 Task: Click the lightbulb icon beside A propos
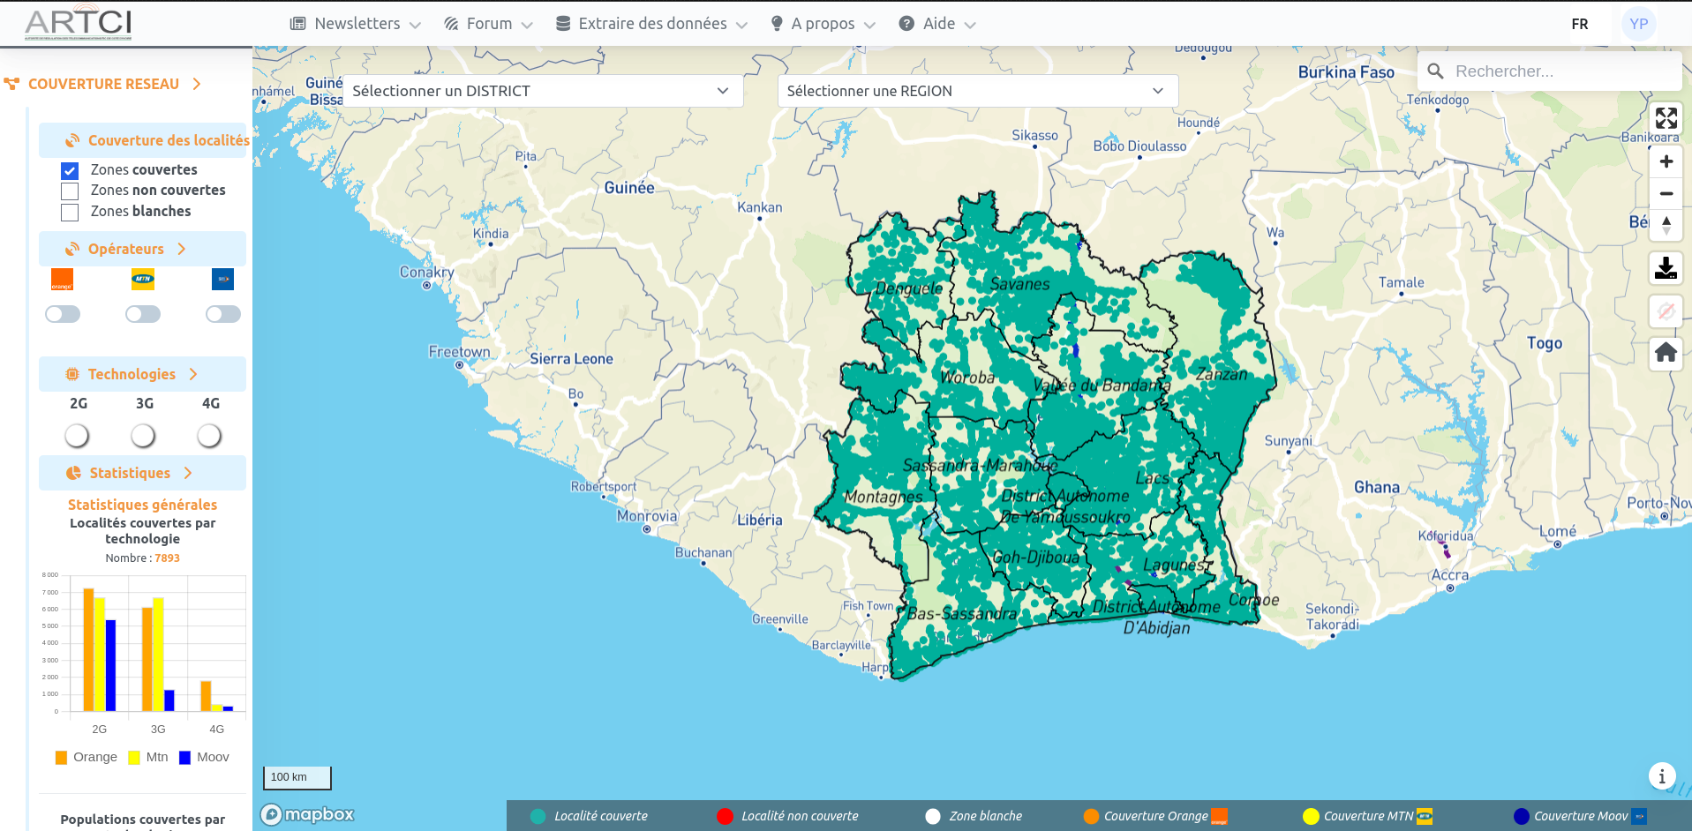(777, 24)
